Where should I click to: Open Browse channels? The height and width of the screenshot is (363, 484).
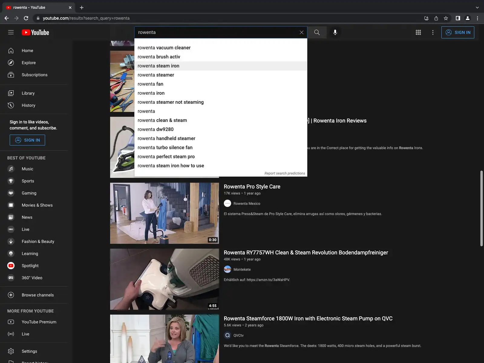[x=34, y=295]
